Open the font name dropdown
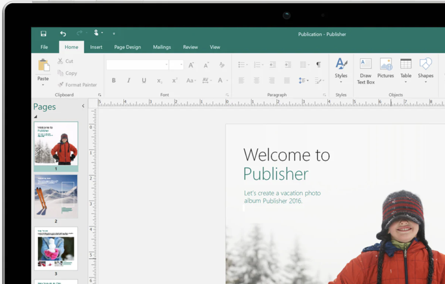 click(x=166, y=65)
